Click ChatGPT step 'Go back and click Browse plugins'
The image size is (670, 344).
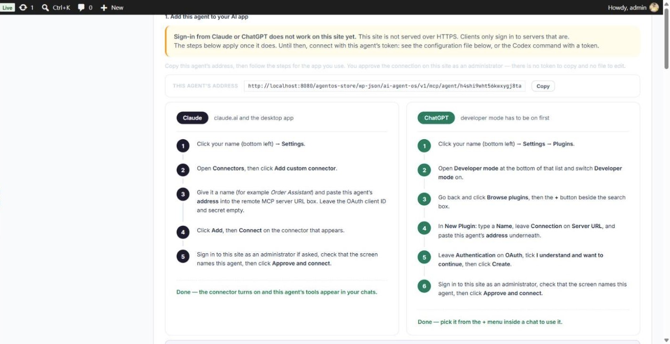coord(532,202)
